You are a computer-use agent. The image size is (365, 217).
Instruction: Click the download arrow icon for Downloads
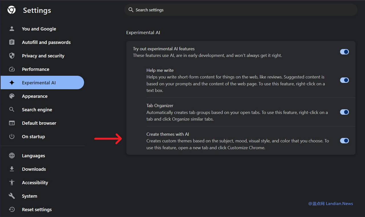point(12,169)
